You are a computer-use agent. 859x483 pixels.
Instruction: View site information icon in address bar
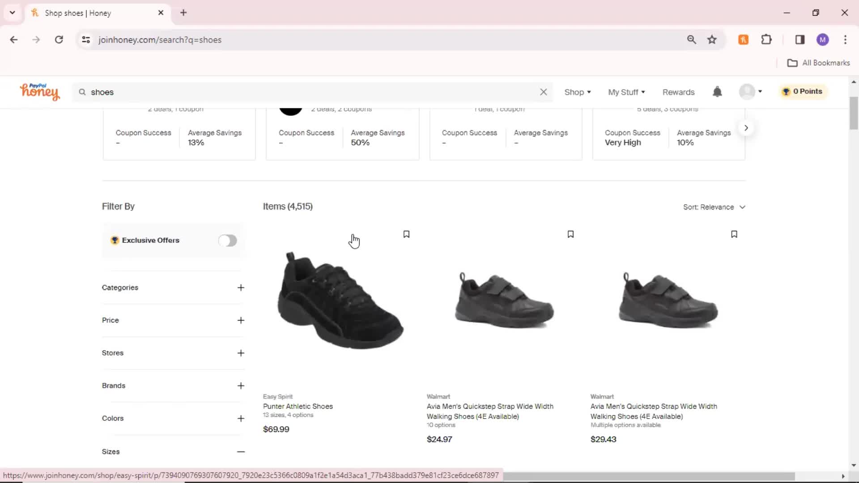coord(86,40)
